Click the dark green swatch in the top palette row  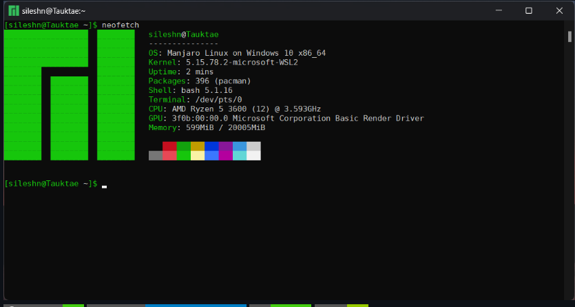(183, 146)
